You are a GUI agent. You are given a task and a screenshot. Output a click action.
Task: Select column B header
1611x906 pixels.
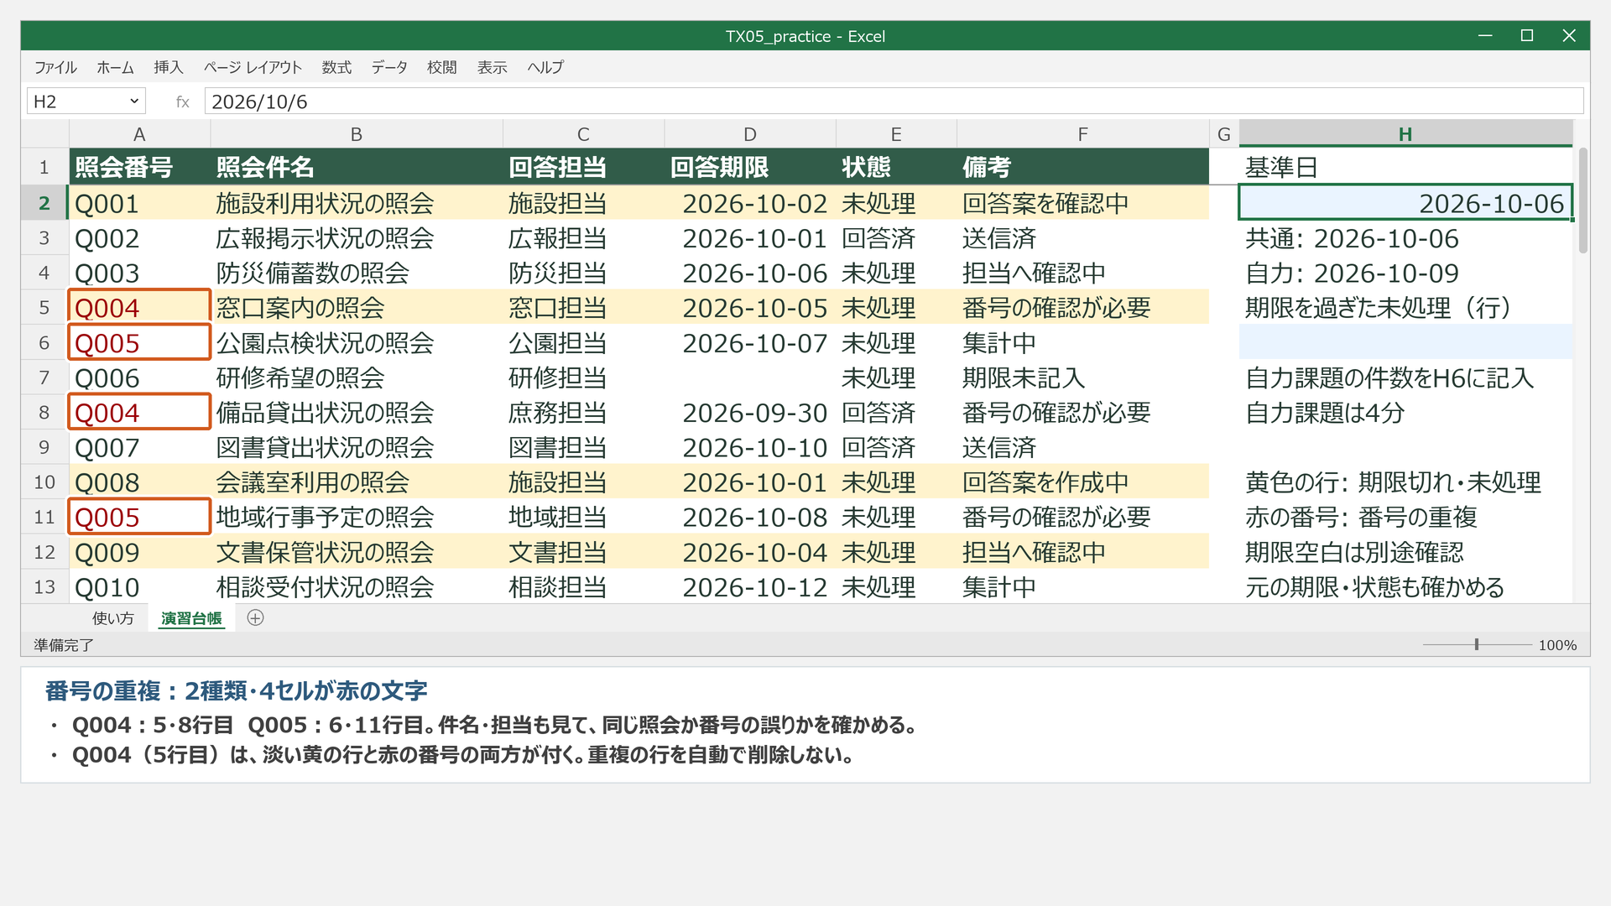point(357,134)
